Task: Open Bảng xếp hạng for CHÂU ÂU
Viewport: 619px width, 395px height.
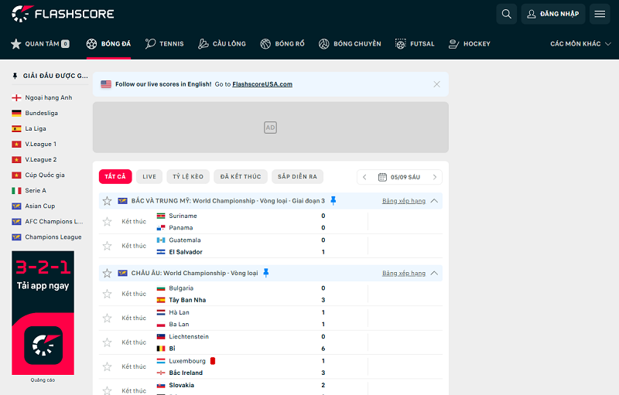Action: [x=404, y=273]
